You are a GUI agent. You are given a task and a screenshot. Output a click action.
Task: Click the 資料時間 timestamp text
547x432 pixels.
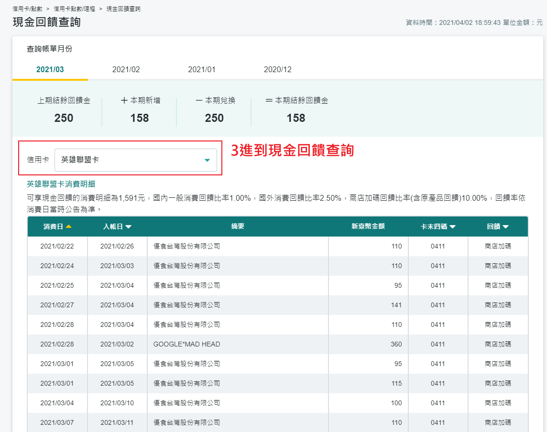click(x=453, y=22)
